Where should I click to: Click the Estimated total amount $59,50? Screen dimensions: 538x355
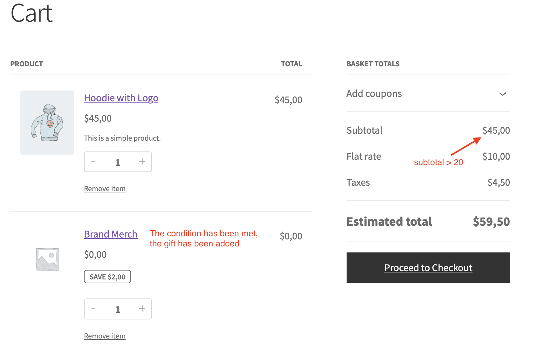(x=491, y=222)
